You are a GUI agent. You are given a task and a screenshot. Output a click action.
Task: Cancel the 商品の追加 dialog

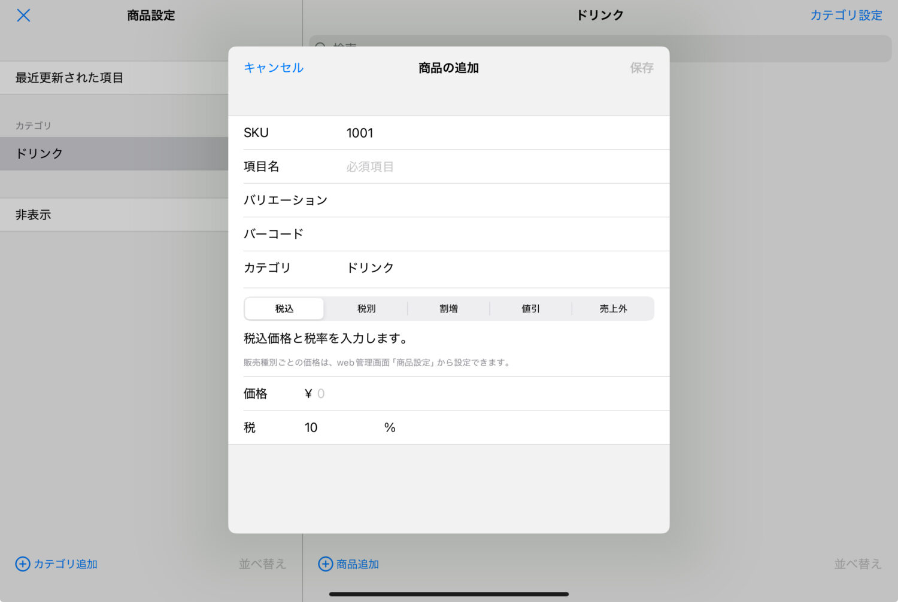point(274,68)
